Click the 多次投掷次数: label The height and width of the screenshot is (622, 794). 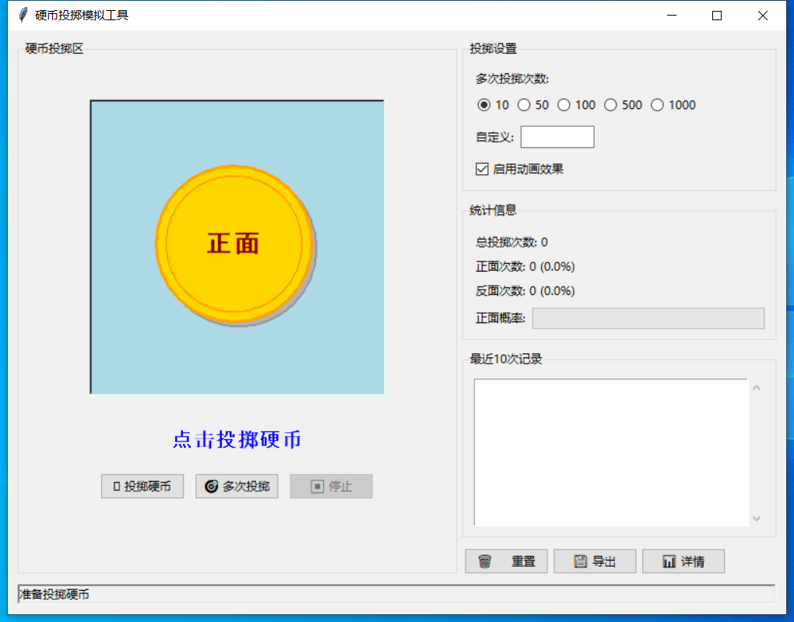tap(512, 79)
